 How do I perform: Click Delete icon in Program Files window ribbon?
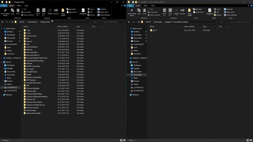click(x=50, y=11)
